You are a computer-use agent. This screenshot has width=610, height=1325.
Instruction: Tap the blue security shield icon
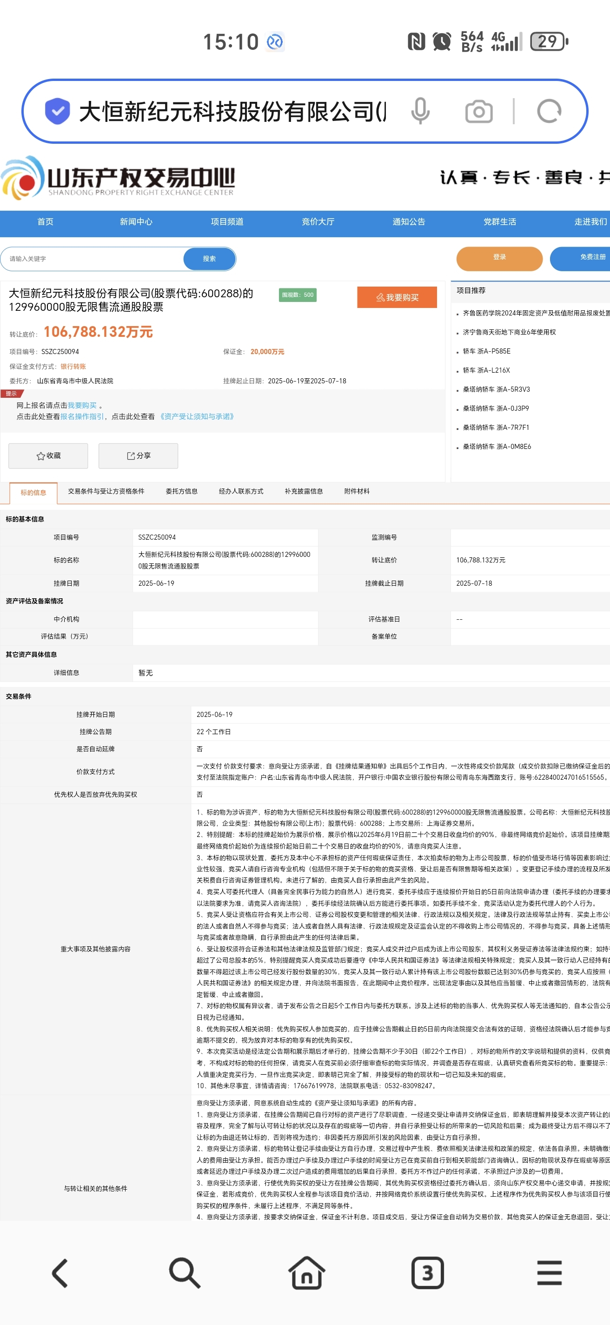pyautogui.click(x=58, y=111)
